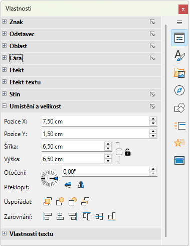
Task: Center objects horizontally
Action: tap(60, 216)
